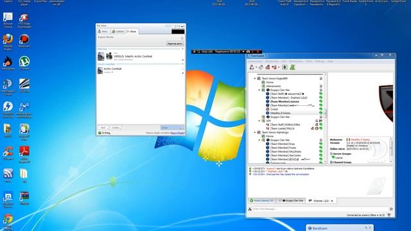Click the Bandicam recording bar camera icon
411x231 pixels.
pos(248,51)
